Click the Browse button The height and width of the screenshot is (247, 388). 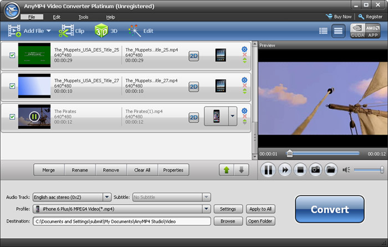pos(228,221)
